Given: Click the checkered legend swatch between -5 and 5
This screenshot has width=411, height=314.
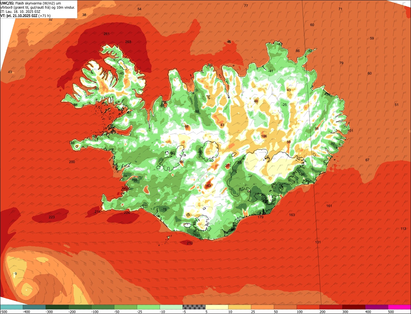Looking at the screenshot, I should click(x=194, y=307).
